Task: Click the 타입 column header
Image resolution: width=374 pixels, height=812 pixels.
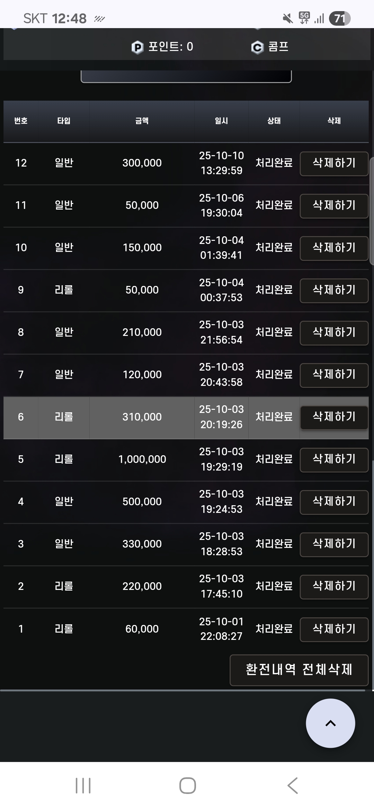Action: (64, 121)
